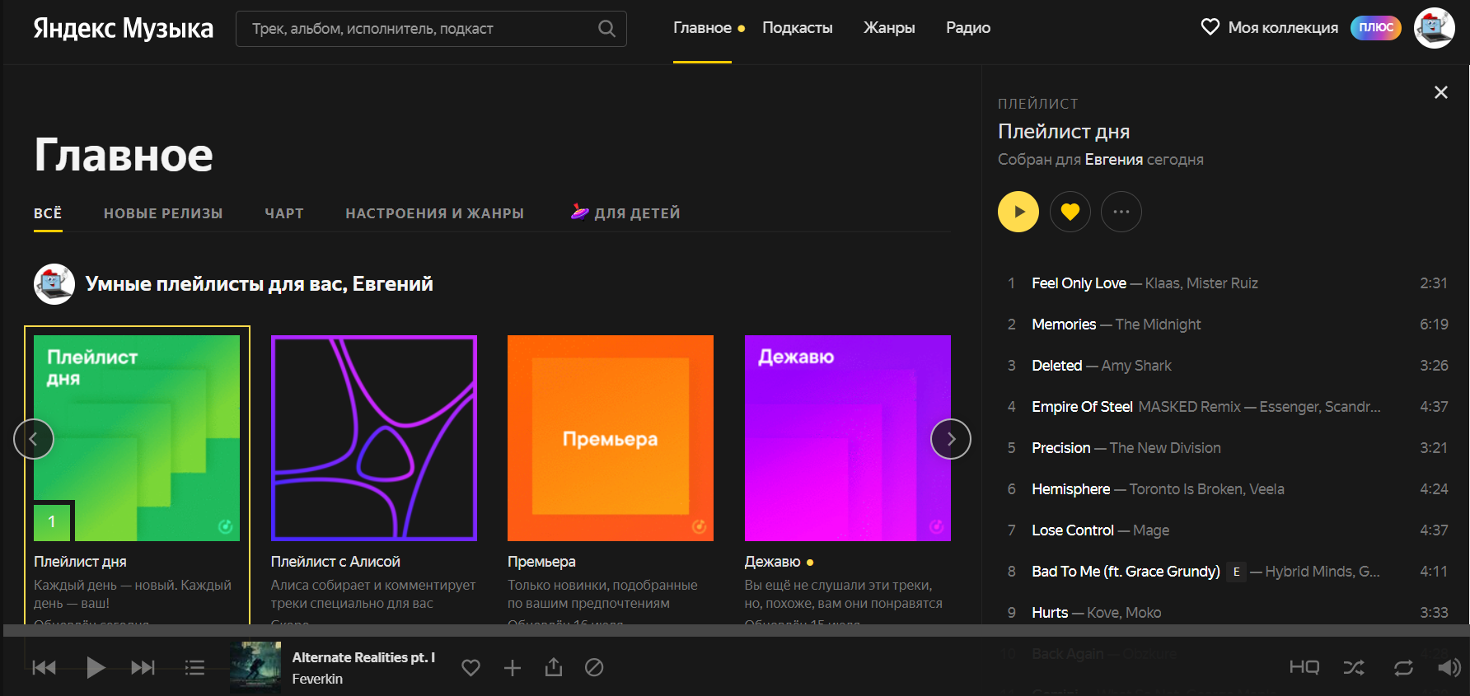This screenshot has height=696, width=1470.
Task: Close the playlist side panel
Action: pos(1440,92)
